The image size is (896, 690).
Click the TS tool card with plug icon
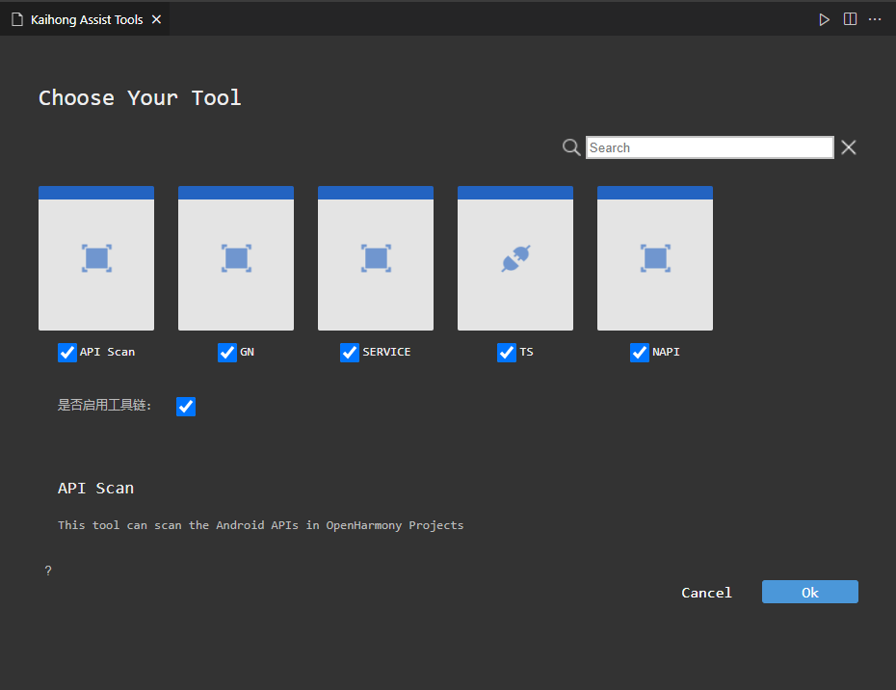(515, 258)
